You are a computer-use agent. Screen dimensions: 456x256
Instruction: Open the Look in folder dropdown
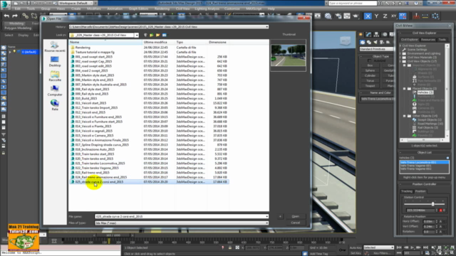point(136,35)
